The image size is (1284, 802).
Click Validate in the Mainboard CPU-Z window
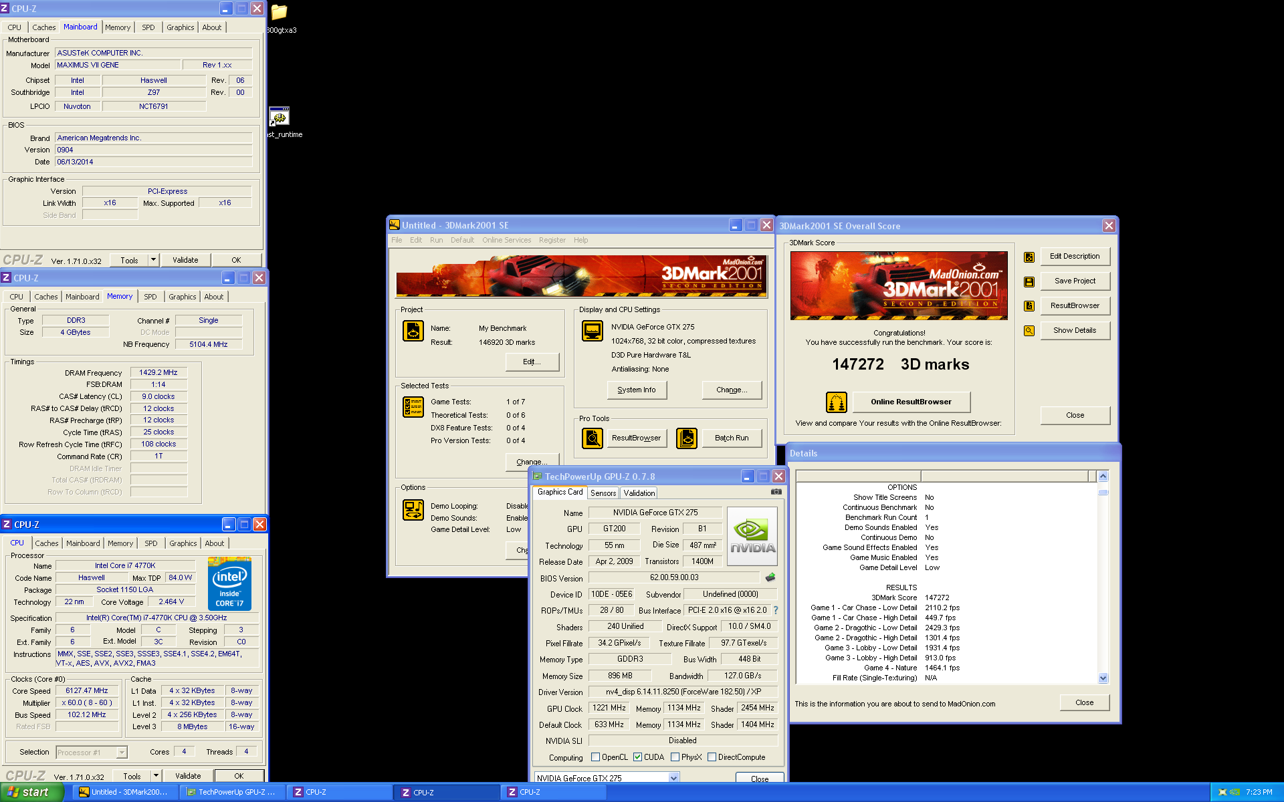[x=185, y=260]
